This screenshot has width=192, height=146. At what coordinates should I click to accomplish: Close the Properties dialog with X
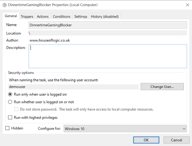point(187,5)
